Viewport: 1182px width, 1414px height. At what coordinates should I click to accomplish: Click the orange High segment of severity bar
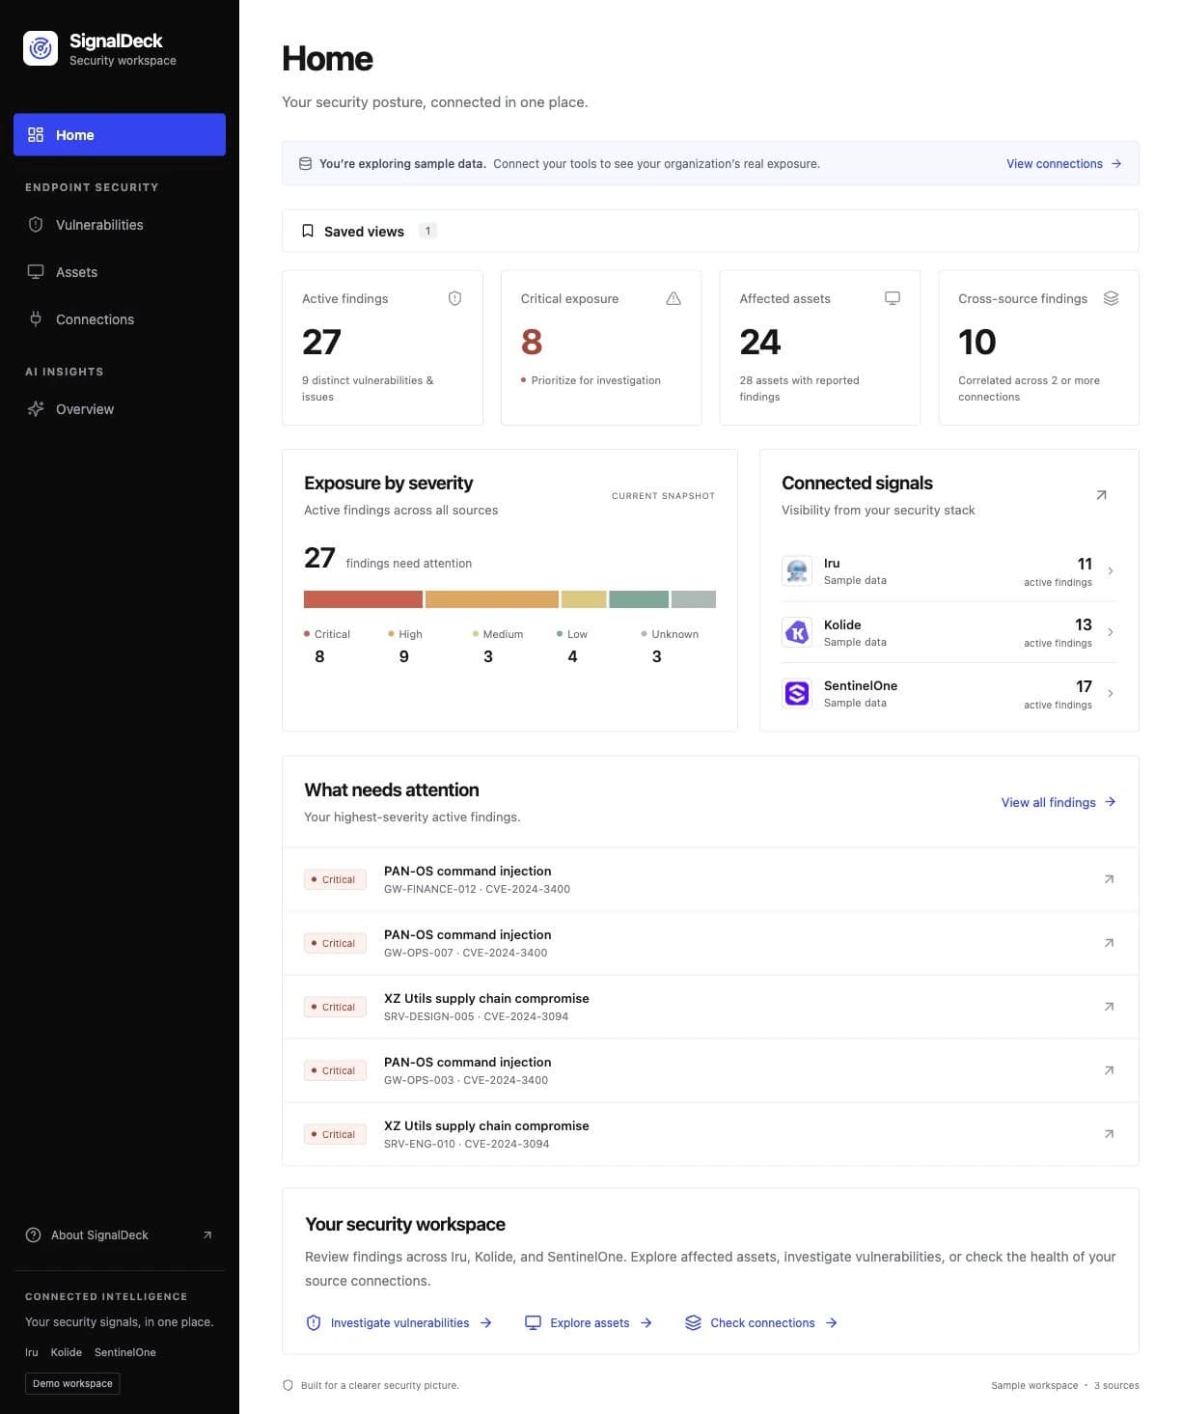492,599
